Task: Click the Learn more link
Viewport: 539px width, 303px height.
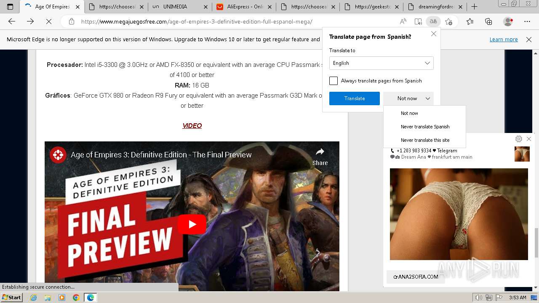Action: coord(504,40)
